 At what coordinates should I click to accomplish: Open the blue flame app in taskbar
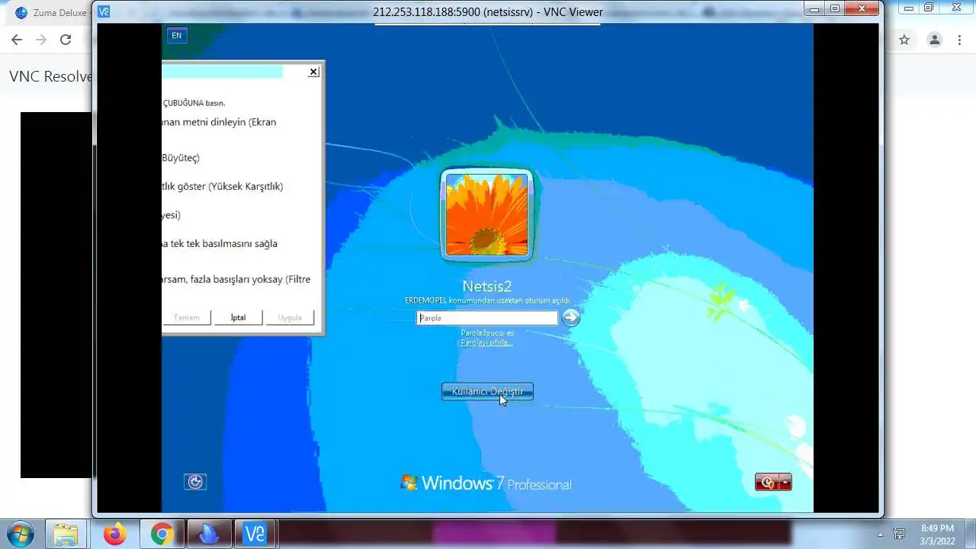point(208,534)
